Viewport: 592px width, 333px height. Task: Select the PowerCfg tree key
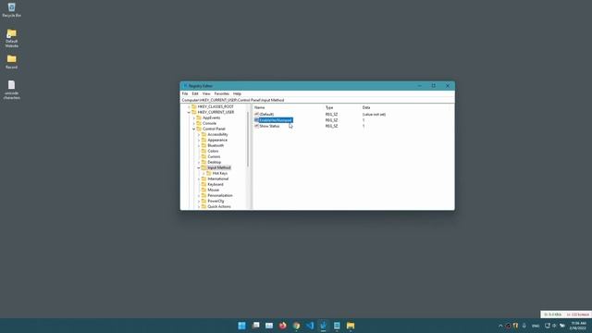pyautogui.click(x=216, y=201)
